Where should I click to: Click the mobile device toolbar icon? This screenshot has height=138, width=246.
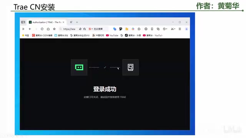[152, 29]
